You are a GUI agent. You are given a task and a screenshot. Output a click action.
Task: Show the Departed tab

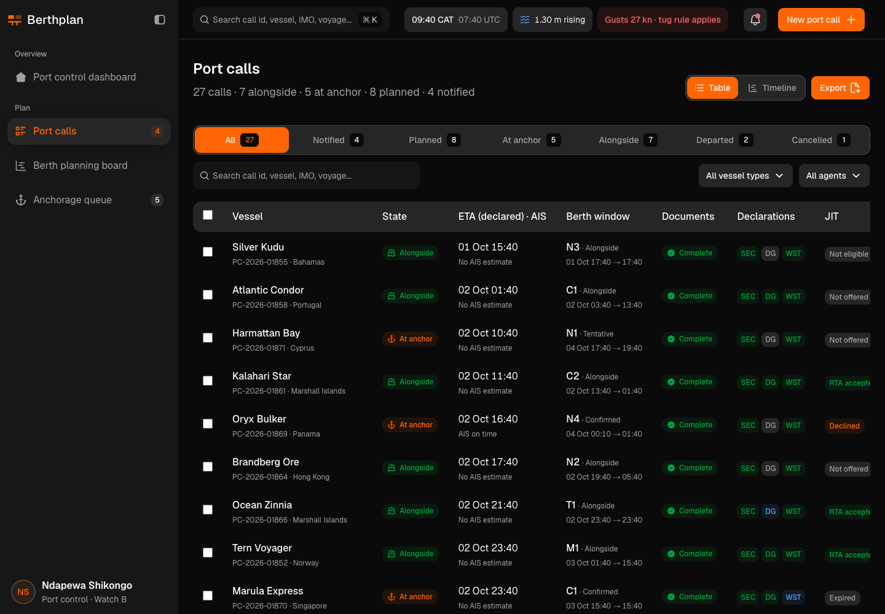coord(724,140)
